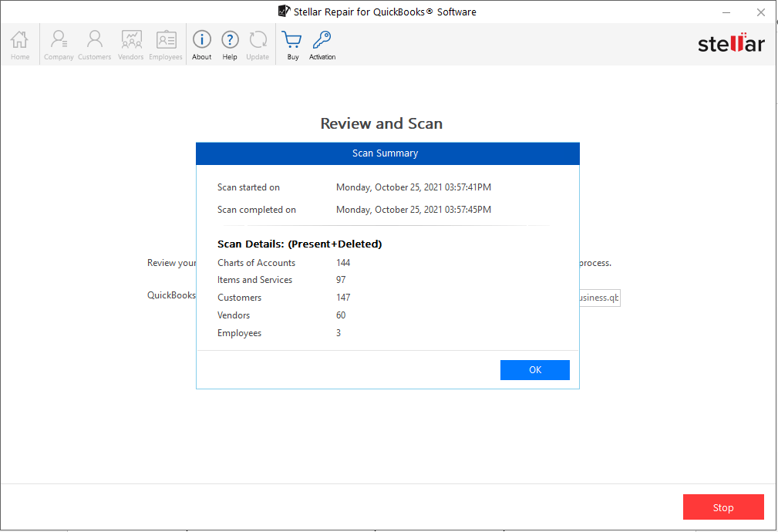The image size is (778, 532).
Task: Click the 'Scan started on' label
Action: pyautogui.click(x=248, y=187)
